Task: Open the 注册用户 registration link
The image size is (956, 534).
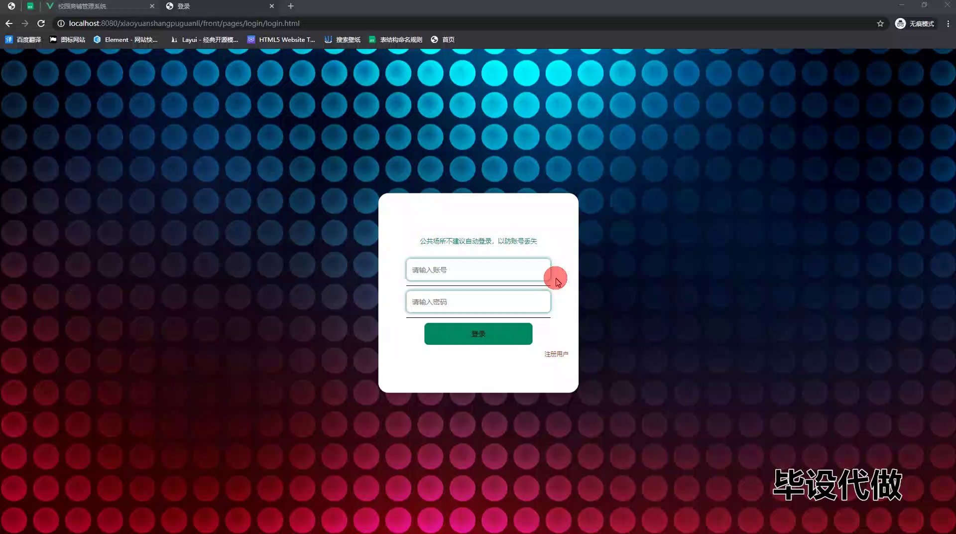Action: (556, 354)
